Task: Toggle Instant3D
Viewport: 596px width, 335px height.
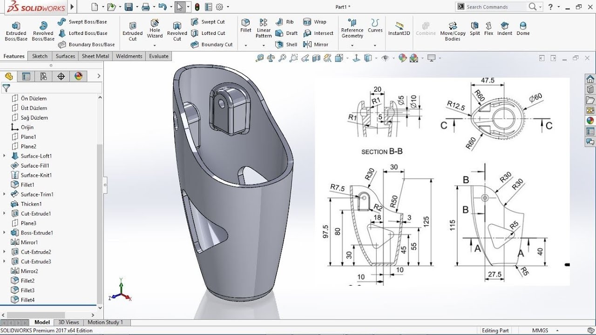Action: 399,29
